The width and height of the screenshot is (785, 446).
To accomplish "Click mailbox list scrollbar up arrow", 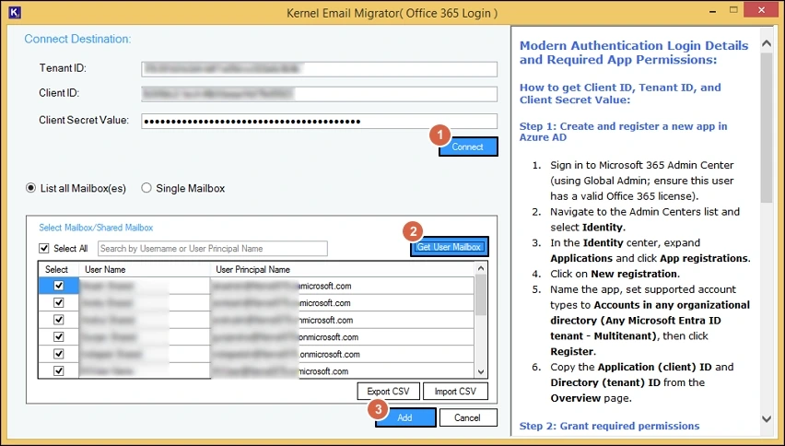I will pos(481,268).
